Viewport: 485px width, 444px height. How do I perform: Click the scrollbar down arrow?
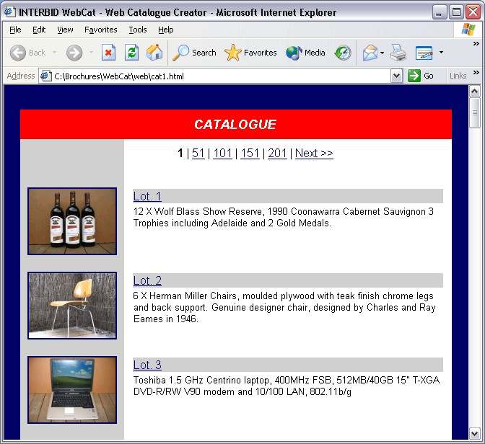coord(474,433)
